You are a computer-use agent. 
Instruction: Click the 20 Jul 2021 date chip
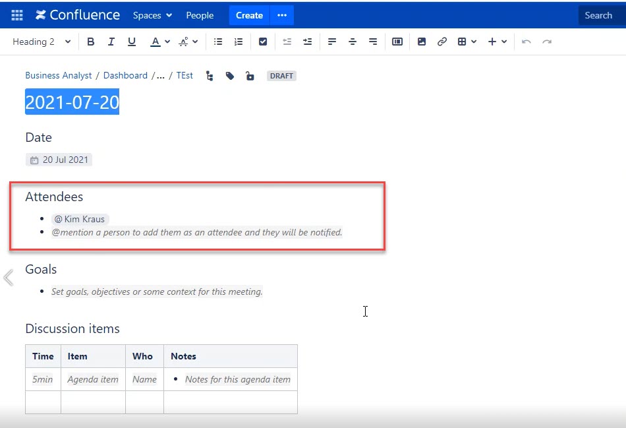pyautogui.click(x=59, y=160)
